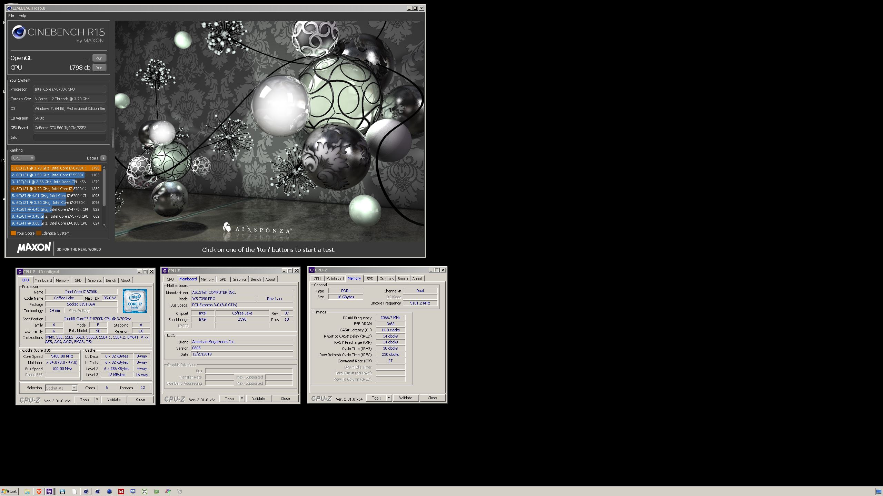
Task: Click the MAXON logo at bottom
Action: (34, 247)
